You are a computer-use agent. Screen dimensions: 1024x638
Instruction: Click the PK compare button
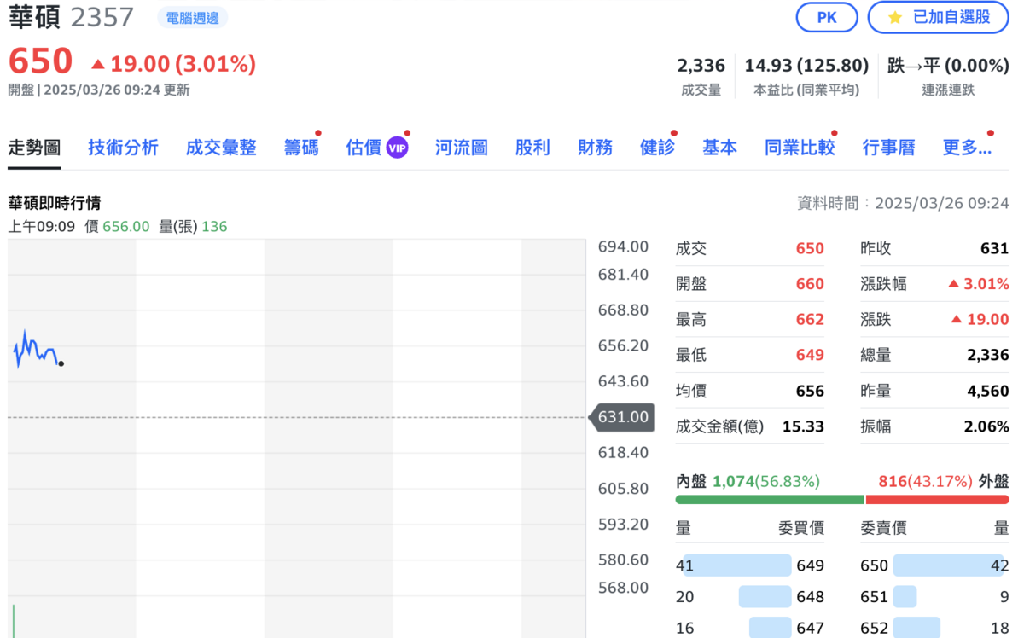[826, 17]
